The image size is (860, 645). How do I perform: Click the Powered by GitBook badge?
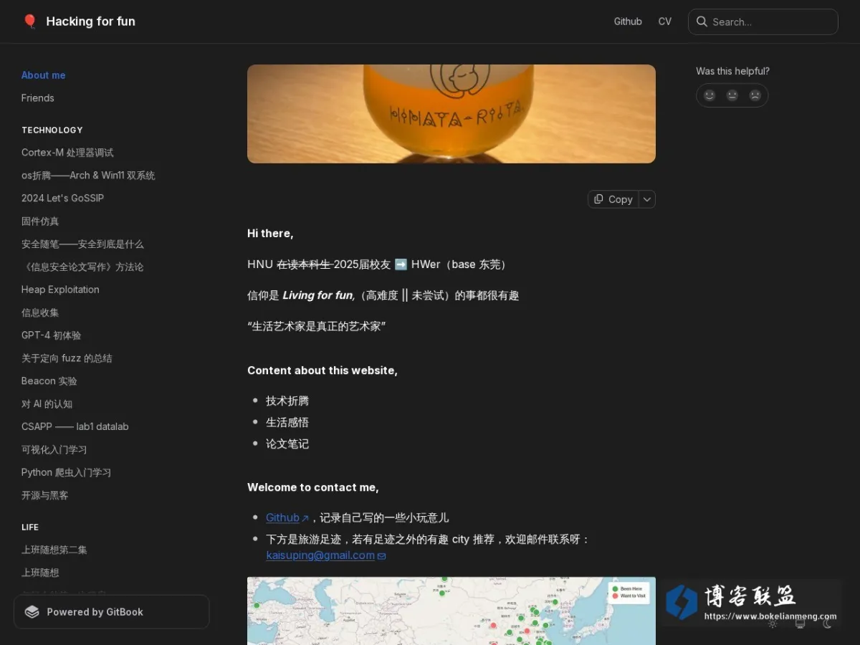click(112, 612)
